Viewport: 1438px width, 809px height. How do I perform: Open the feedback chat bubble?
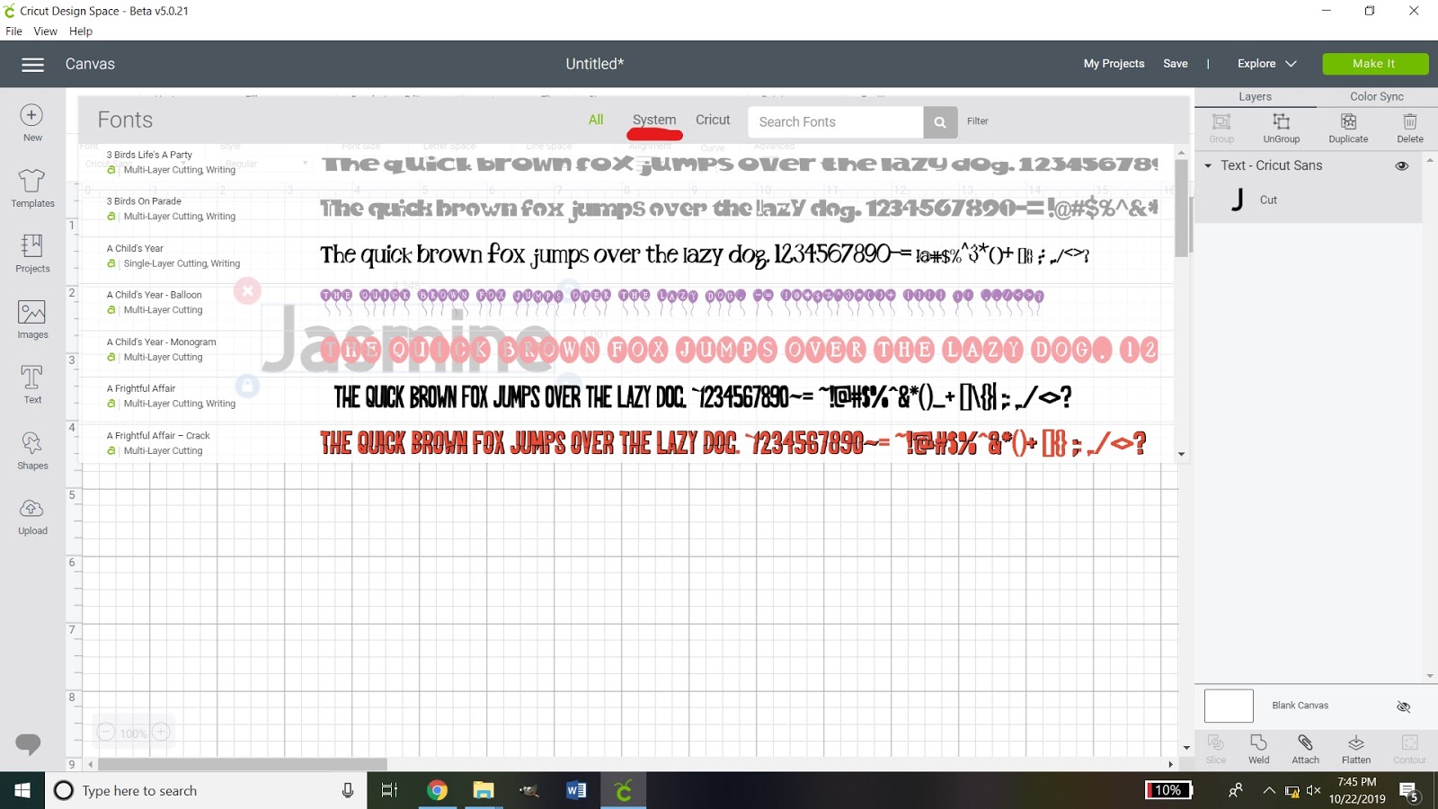click(x=28, y=743)
